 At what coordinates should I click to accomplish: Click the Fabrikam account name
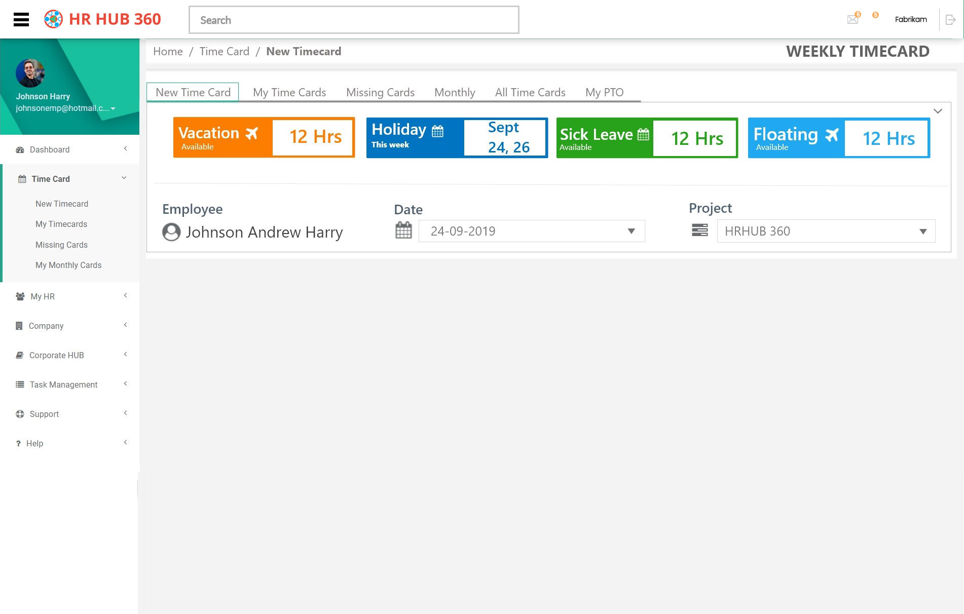coord(911,19)
